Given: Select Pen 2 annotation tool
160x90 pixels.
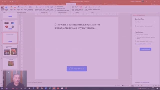Looking at the screenshot, I should coord(15,8).
